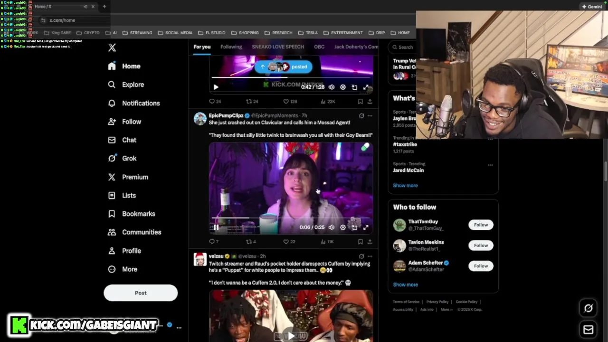Pause the EpicPumpClipz video
Viewport: 608px width, 342px height.
tap(216, 228)
